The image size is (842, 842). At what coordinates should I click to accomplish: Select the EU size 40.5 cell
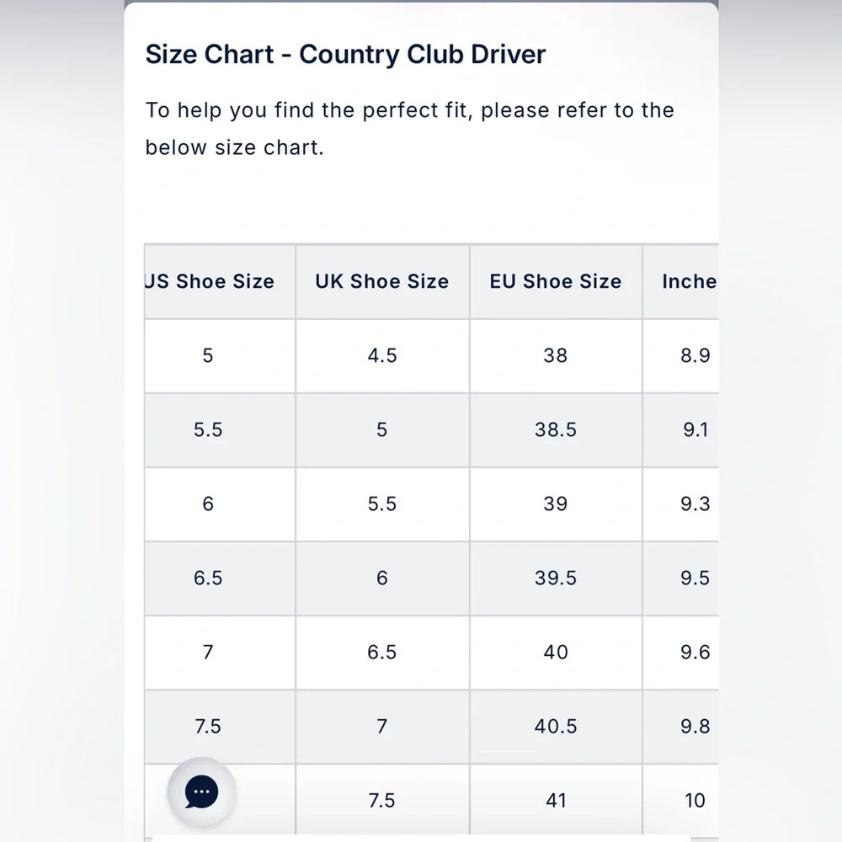tap(556, 726)
